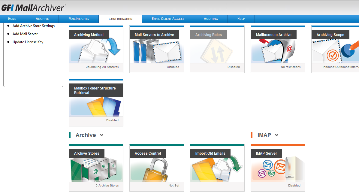The height and width of the screenshot is (194, 359).
Task: Click the GFI MailArchiver logo
Action: click(x=33, y=8)
